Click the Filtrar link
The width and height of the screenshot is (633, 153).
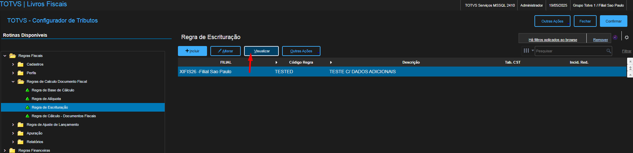pyautogui.click(x=626, y=51)
